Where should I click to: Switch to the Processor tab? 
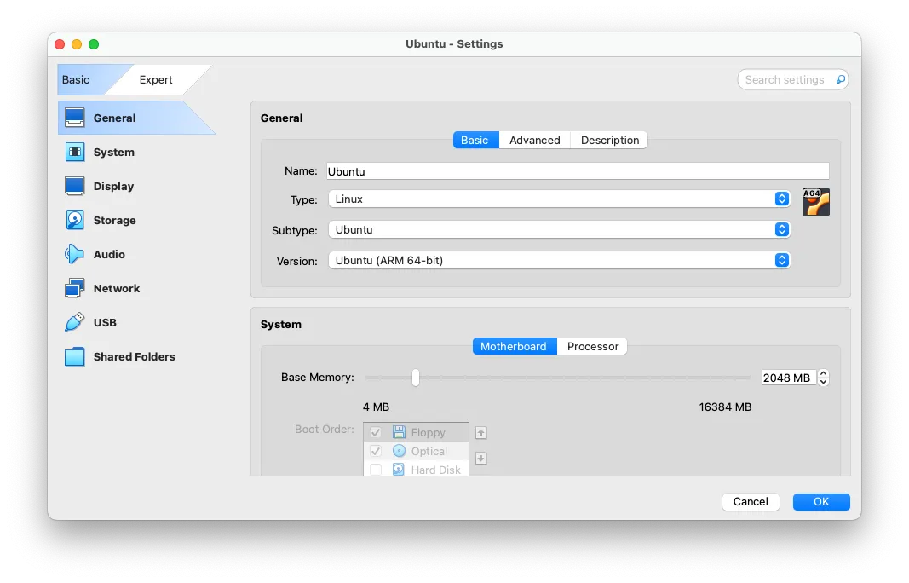coord(592,346)
